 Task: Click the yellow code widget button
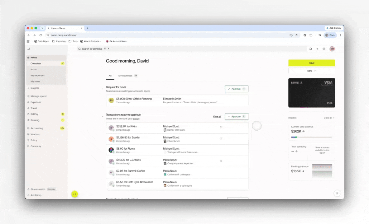pos(74,194)
